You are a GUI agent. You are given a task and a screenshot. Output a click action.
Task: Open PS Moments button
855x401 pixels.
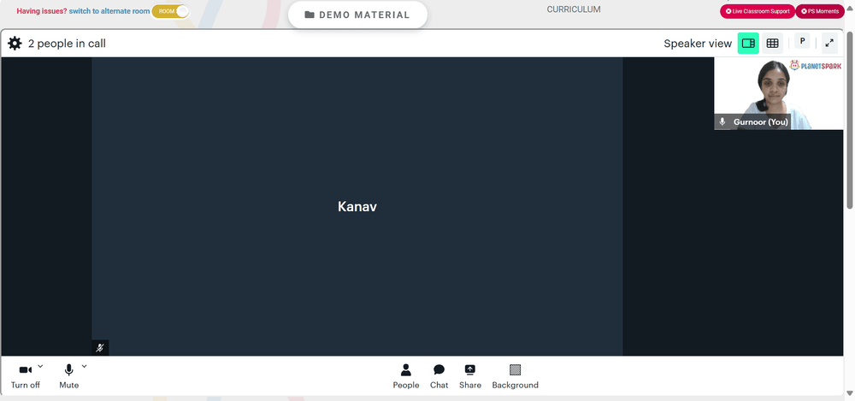820,11
